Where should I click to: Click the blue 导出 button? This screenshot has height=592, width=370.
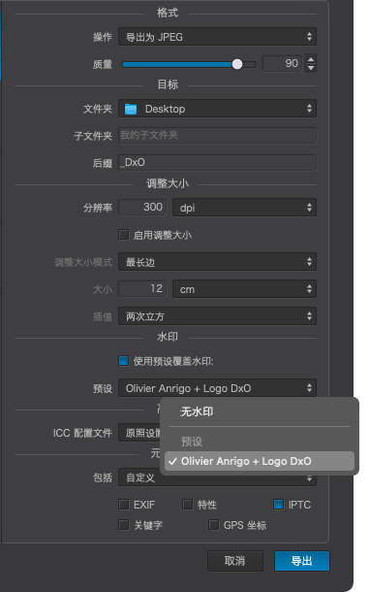(302, 561)
